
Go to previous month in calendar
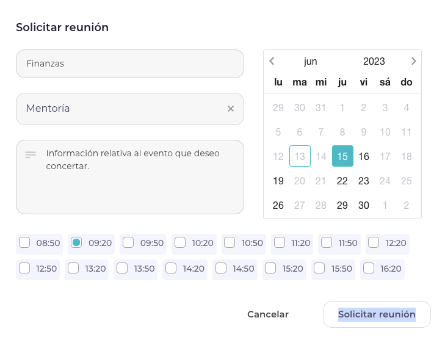(272, 61)
